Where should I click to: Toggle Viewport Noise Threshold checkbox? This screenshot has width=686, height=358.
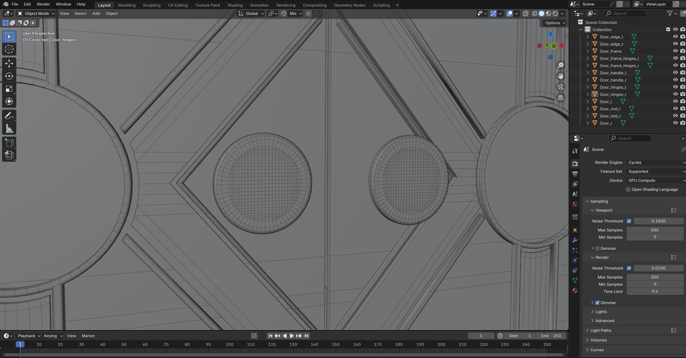click(x=629, y=221)
